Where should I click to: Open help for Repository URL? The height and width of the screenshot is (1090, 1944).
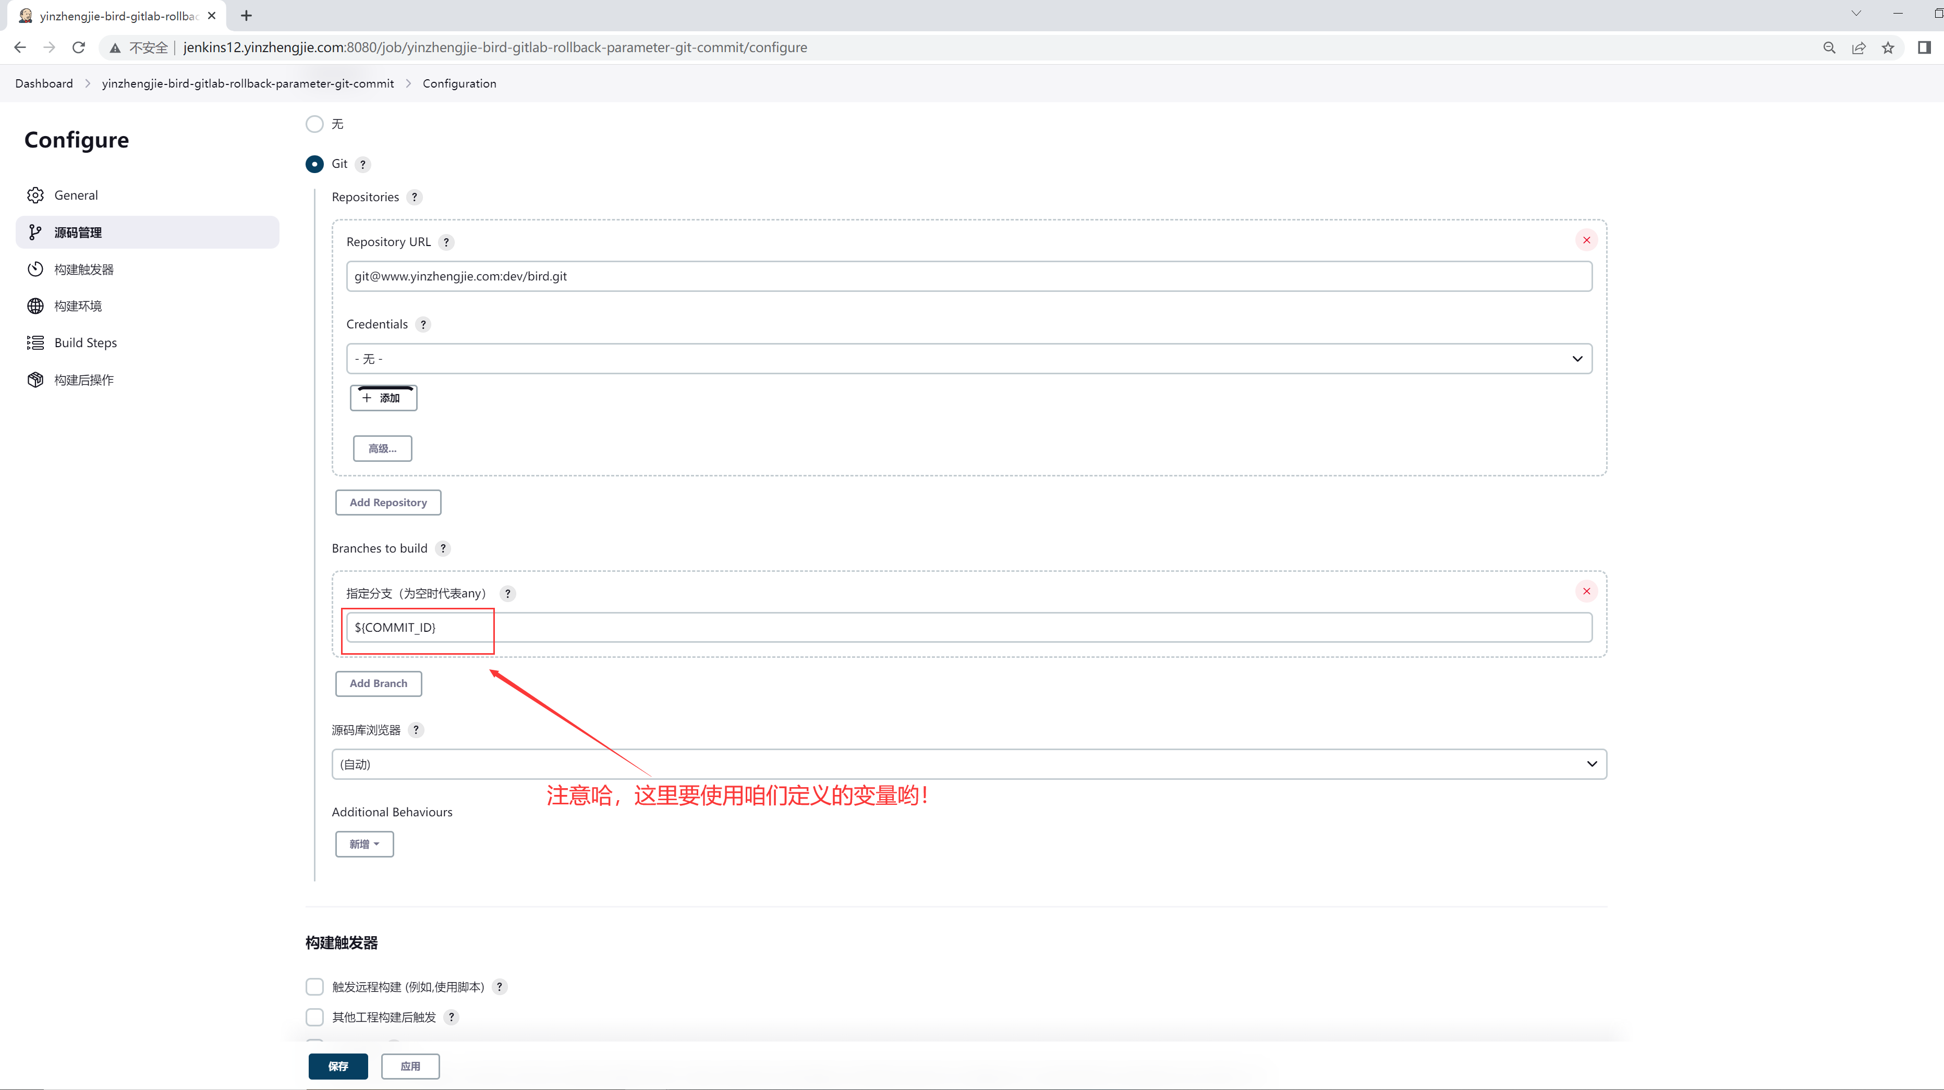coord(446,242)
